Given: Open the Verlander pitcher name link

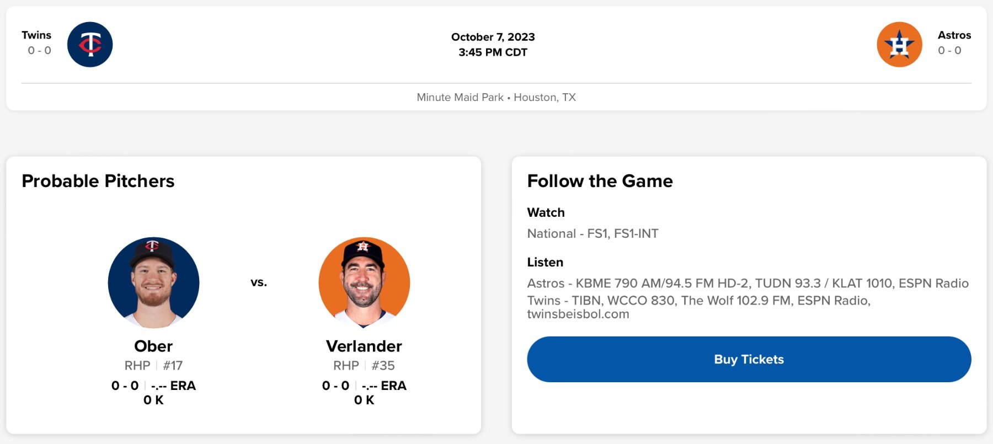Looking at the screenshot, I should click(x=364, y=346).
